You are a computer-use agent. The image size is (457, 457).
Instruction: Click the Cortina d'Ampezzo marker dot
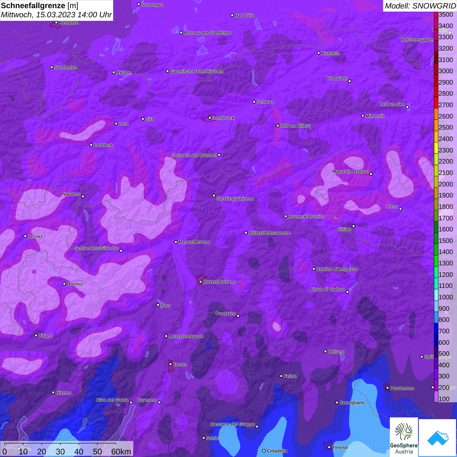[x=314, y=269]
